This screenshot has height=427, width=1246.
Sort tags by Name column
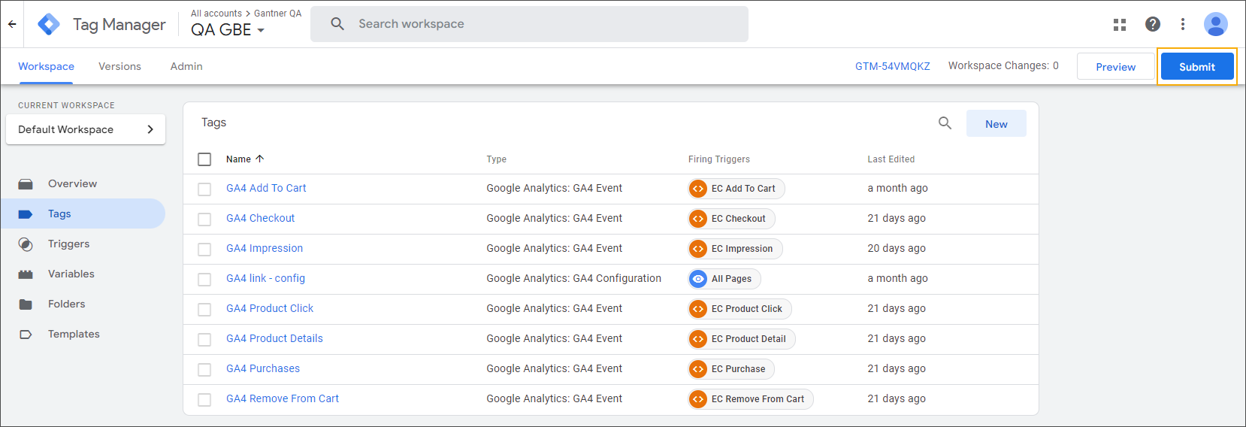click(x=245, y=159)
